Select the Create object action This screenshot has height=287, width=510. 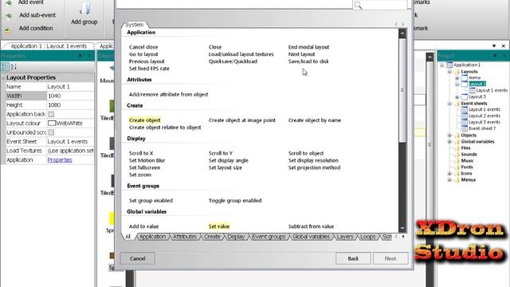[x=145, y=120]
